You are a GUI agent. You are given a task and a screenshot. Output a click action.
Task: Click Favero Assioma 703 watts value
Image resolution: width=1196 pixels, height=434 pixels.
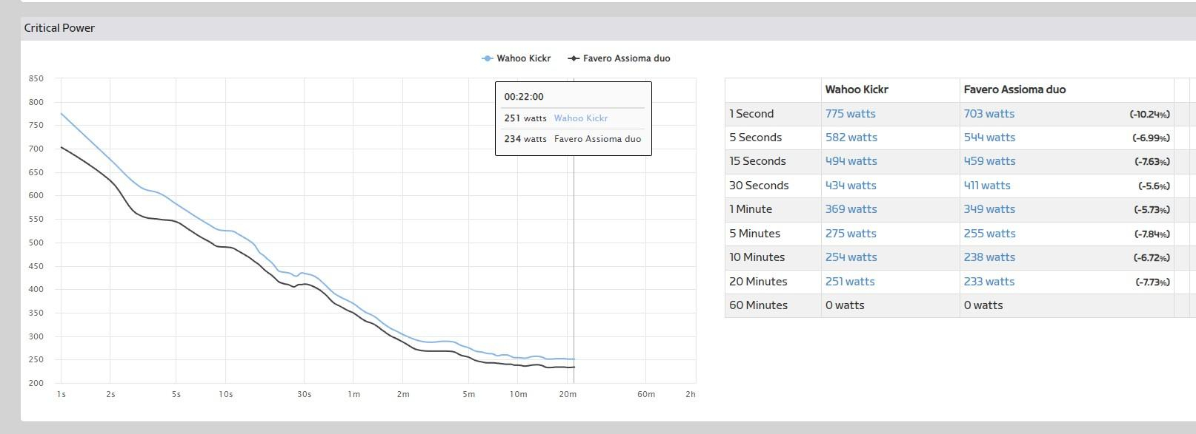point(989,114)
